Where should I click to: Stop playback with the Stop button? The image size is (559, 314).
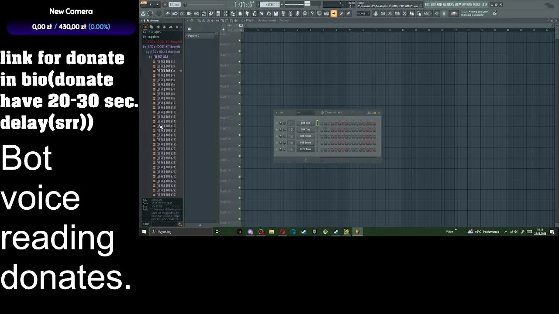pos(157,4)
